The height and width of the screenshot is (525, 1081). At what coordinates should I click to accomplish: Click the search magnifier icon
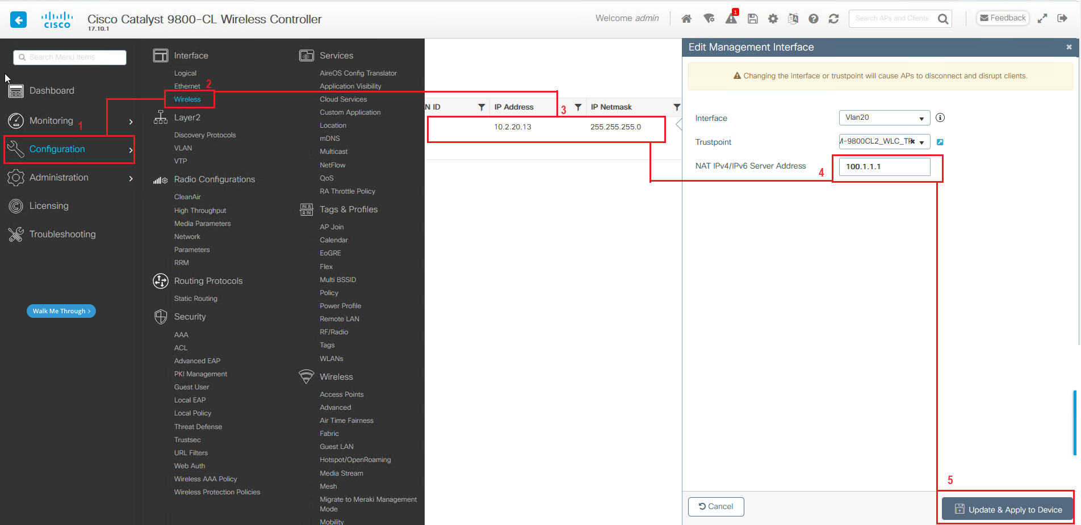coord(943,19)
